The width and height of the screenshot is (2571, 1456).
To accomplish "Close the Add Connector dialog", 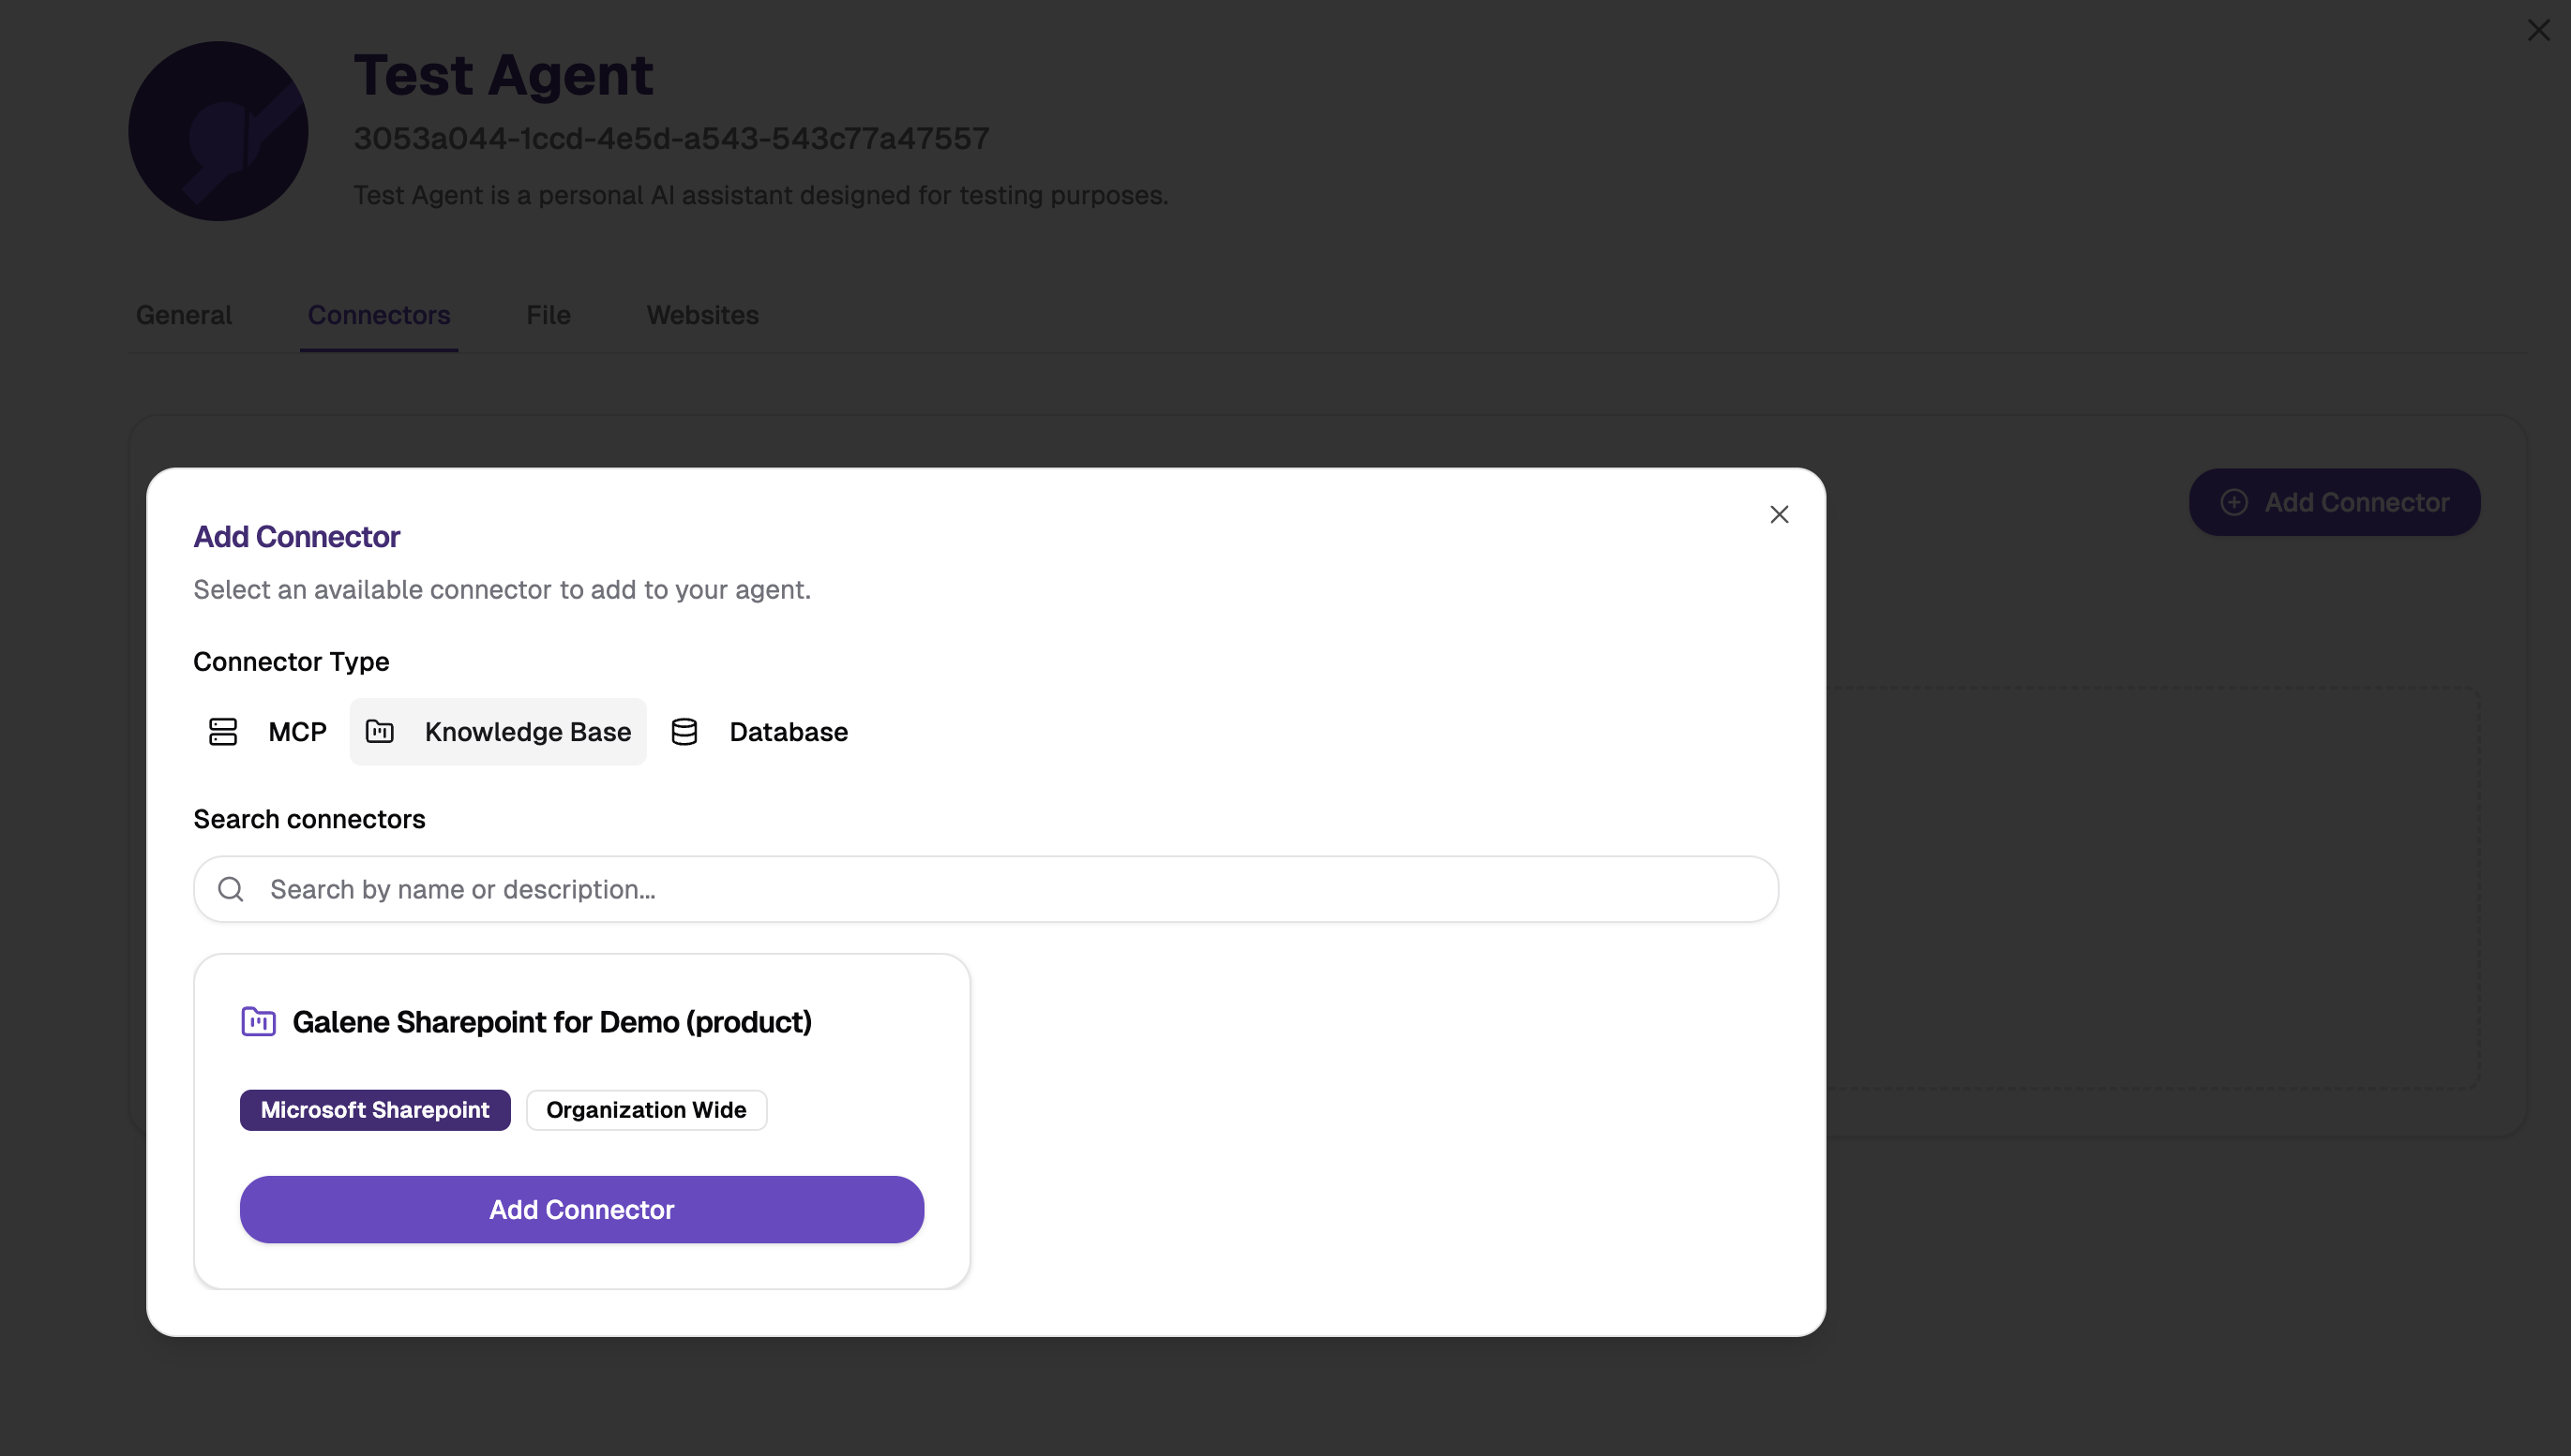I will tap(1779, 514).
